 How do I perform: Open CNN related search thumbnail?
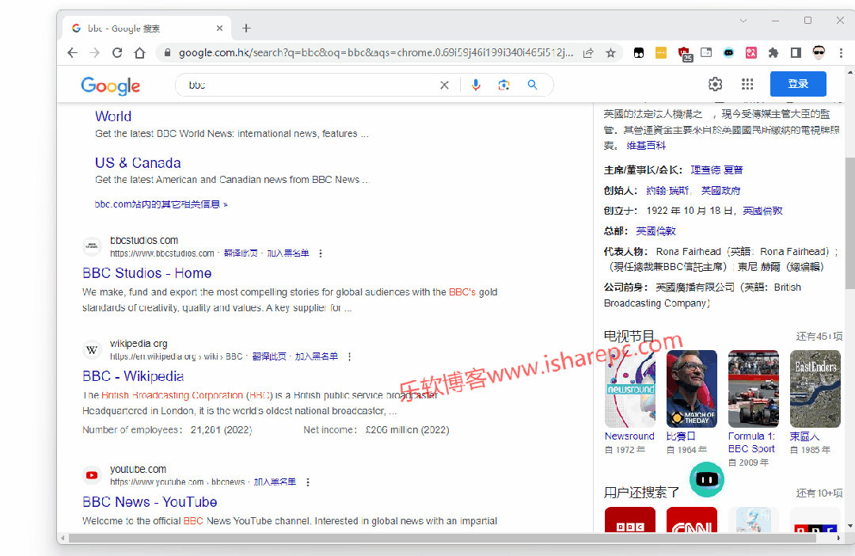pyautogui.click(x=691, y=520)
